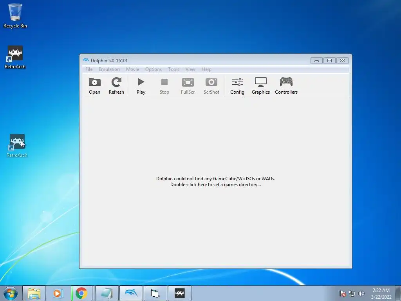Minimize the Dolphin window

coord(316,61)
